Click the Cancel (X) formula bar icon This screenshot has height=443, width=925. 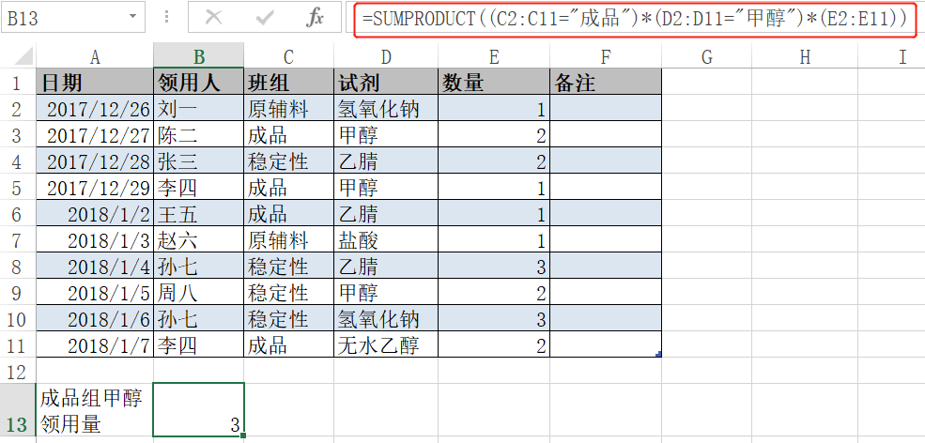click(214, 18)
